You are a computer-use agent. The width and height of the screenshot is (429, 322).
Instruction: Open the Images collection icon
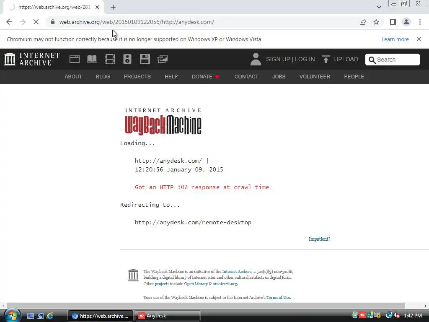[x=163, y=59]
